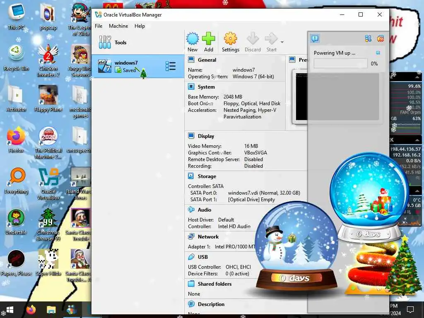The height and width of the screenshot is (318, 424).
Task: Select the Tools icon in sidebar
Action: point(105,43)
